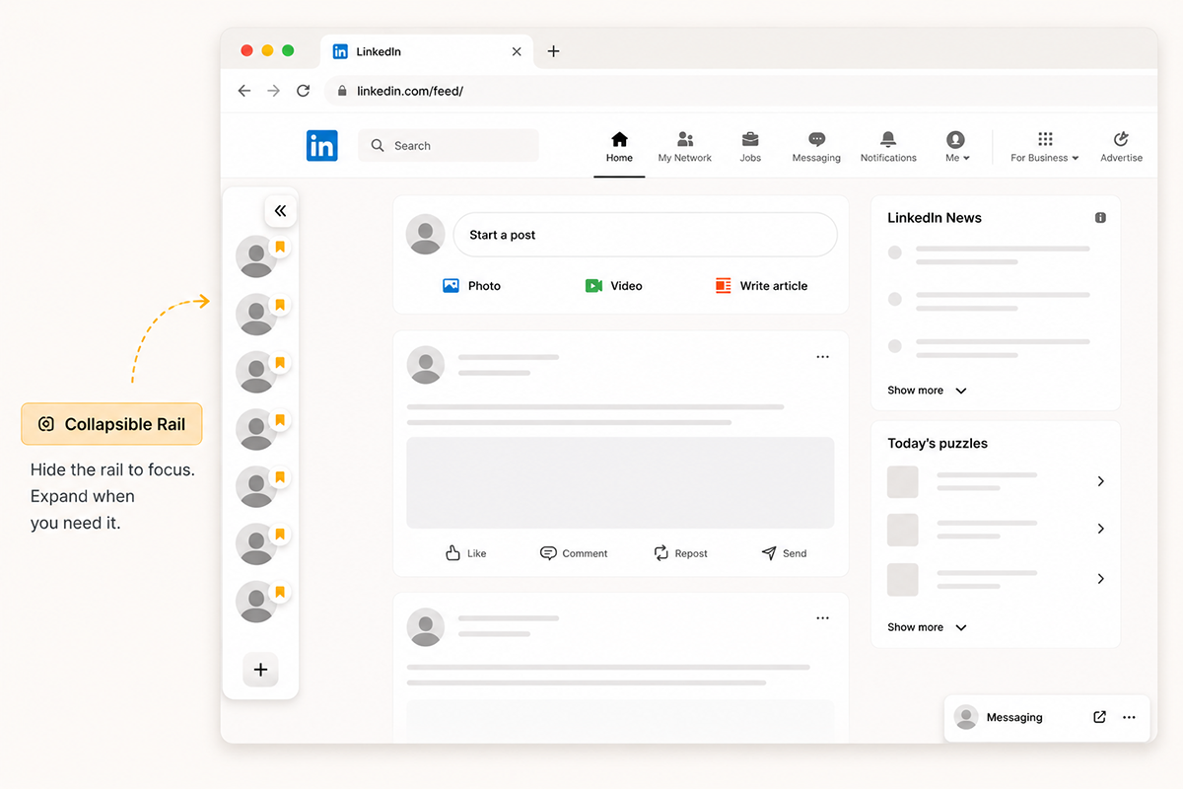This screenshot has width=1183, height=789.
Task: Click the plus button at the rail bottom
Action: click(x=260, y=670)
